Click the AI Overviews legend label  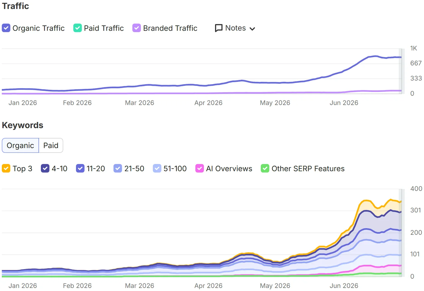(x=229, y=169)
